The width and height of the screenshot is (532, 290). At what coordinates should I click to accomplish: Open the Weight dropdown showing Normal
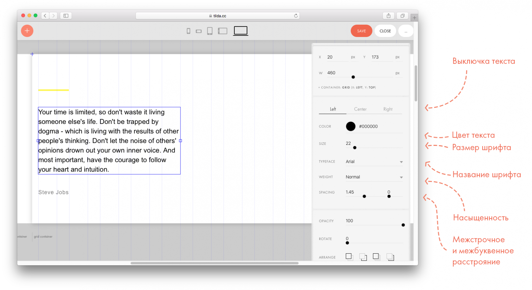(374, 177)
